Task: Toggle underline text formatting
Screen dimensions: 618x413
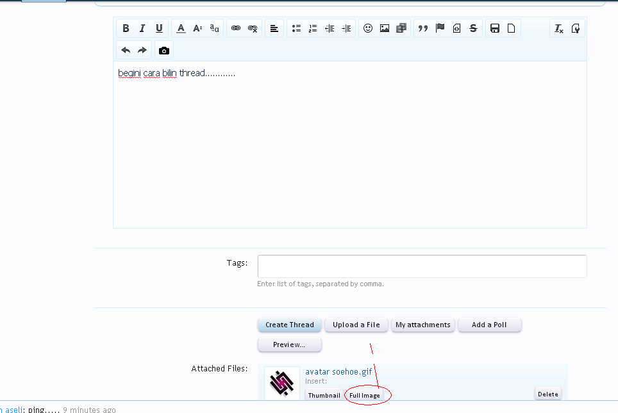Action: 159,28
